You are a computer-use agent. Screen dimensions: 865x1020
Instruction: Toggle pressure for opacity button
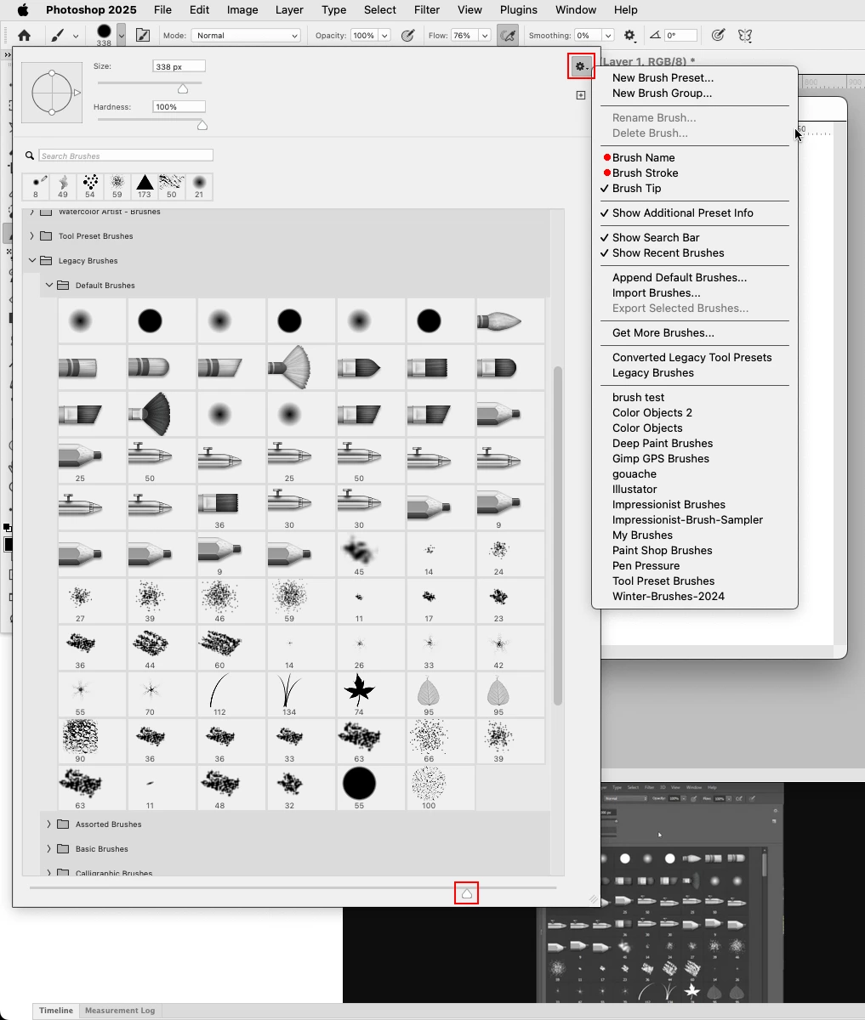(x=407, y=36)
